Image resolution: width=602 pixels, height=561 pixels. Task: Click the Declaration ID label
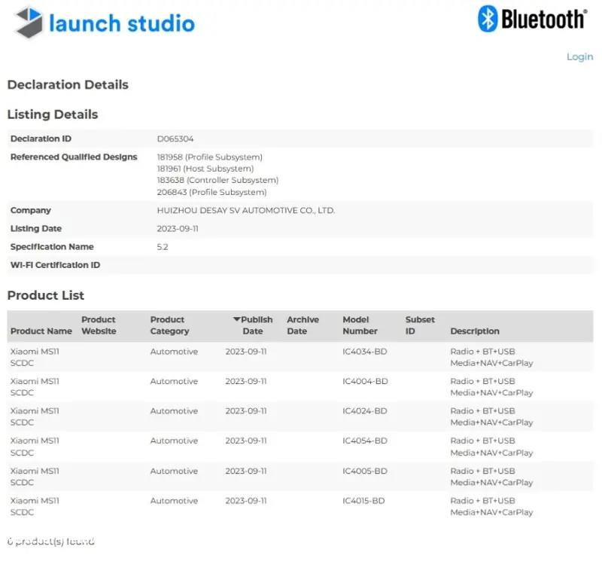click(x=41, y=139)
